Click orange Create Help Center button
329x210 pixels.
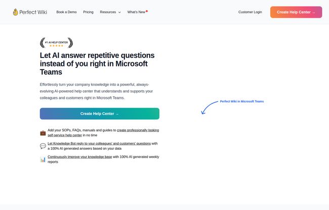click(x=296, y=12)
